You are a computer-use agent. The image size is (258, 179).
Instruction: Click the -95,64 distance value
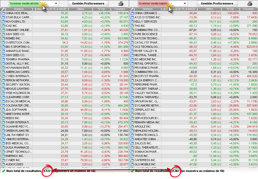(x=192, y=13)
